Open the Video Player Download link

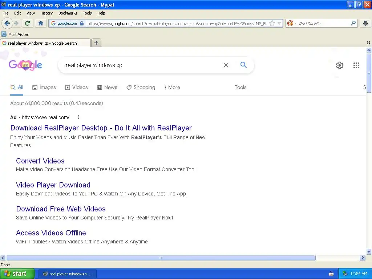(x=53, y=185)
